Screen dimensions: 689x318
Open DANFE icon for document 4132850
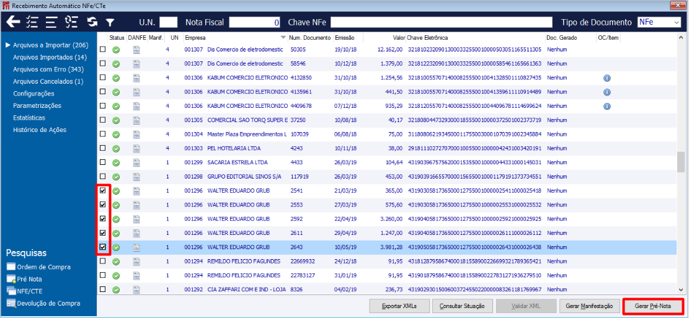[x=136, y=78]
